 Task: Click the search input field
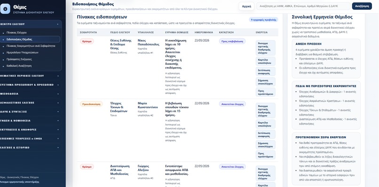pos(303,6)
